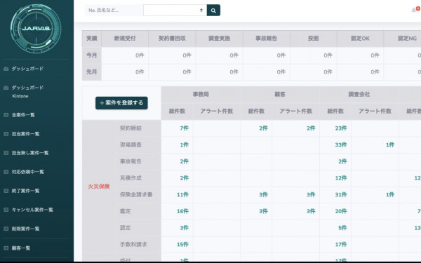Screen dimensions: 421x263
Task: Go to ダッシュボード in the sidebar
Action: (27, 69)
